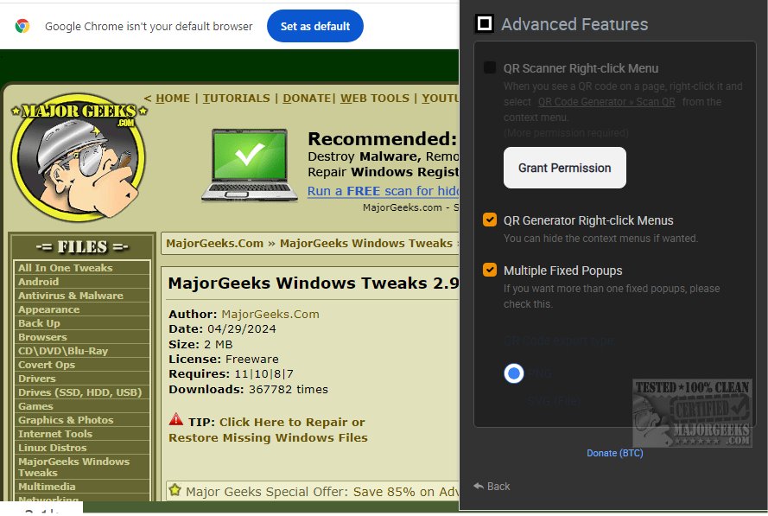Click the star icon beside Special Offer
Image resolution: width=768 pixels, height=516 pixels.
coord(175,489)
